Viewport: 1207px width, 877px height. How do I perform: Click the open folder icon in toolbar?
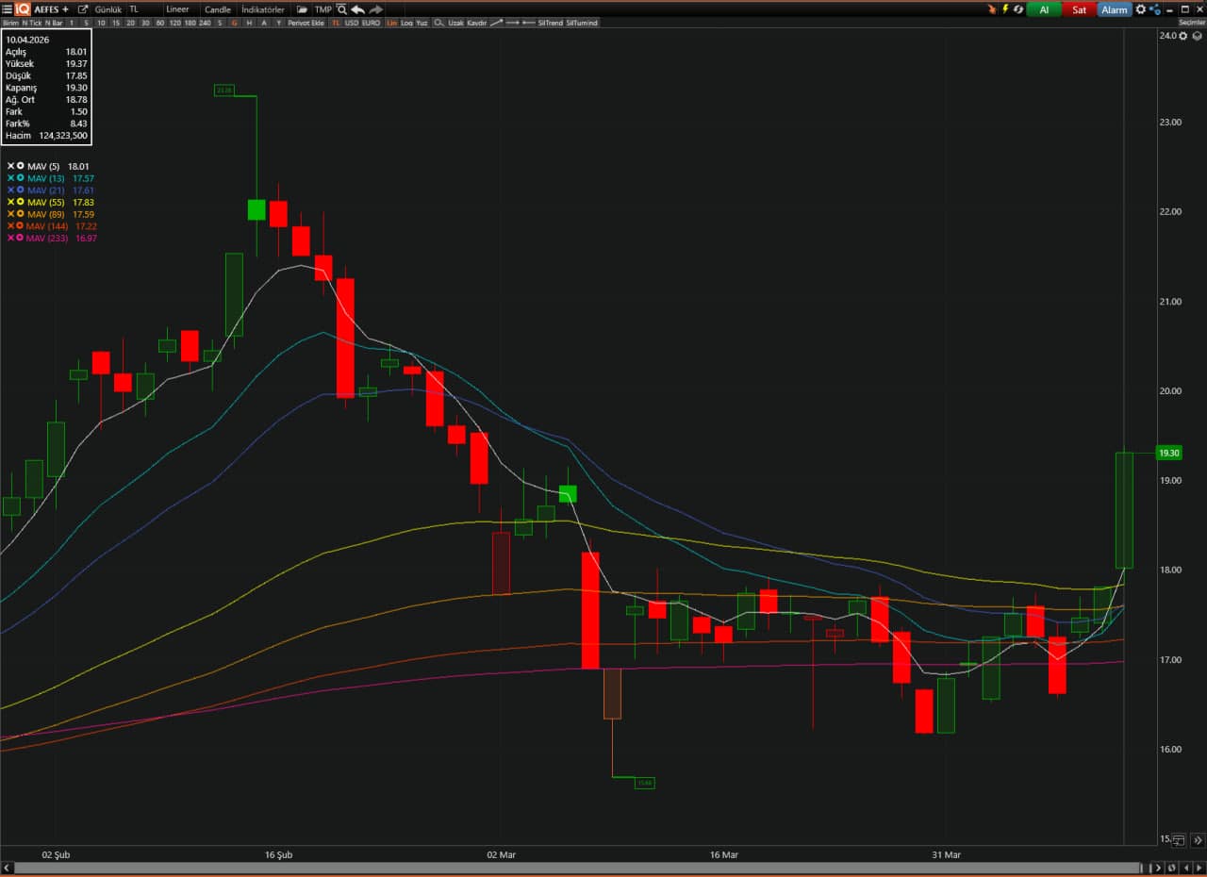click(x=302, y=9)
